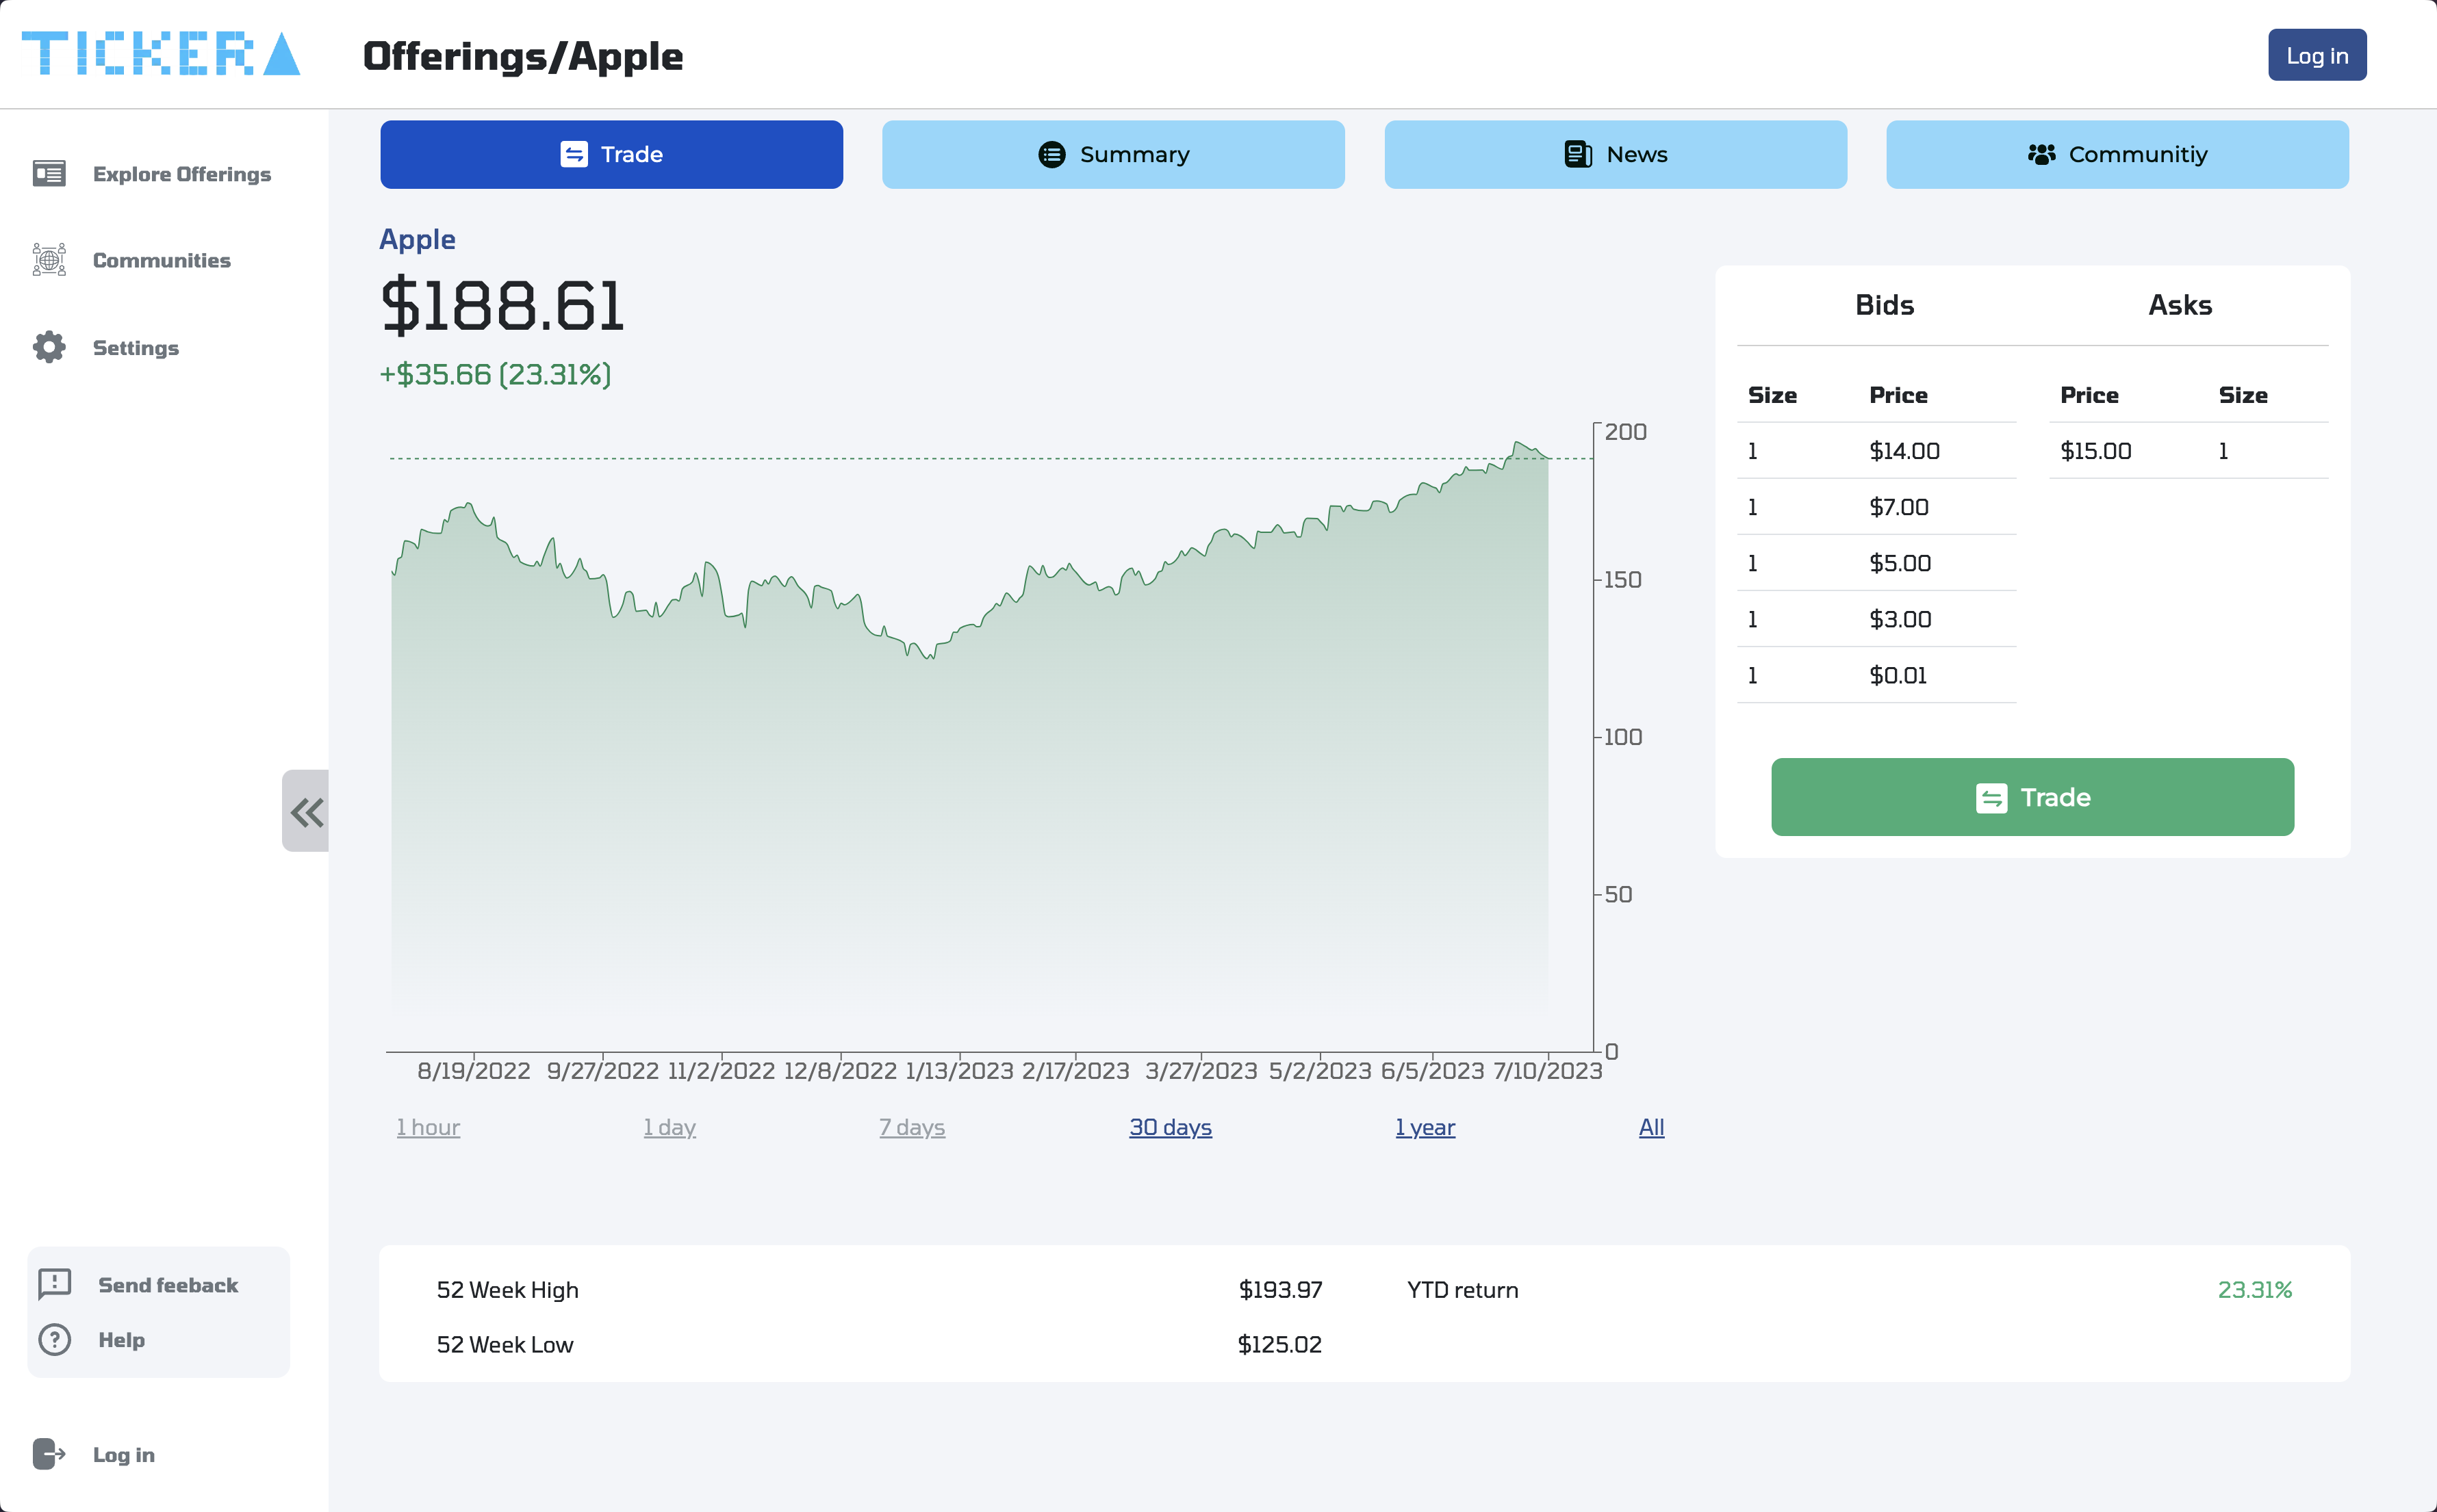Open the Communitiy tab
This screenshot has height=1512, width=2437.
coord(2118,154)
